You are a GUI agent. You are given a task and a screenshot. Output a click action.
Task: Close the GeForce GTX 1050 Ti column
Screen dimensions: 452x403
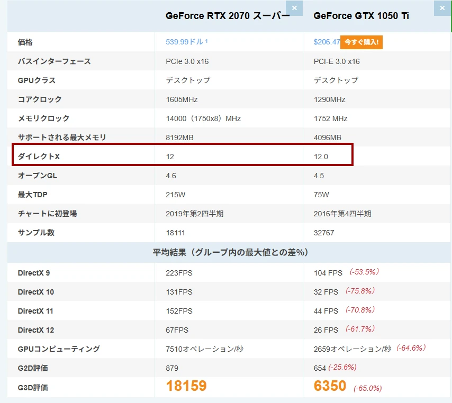442,8
